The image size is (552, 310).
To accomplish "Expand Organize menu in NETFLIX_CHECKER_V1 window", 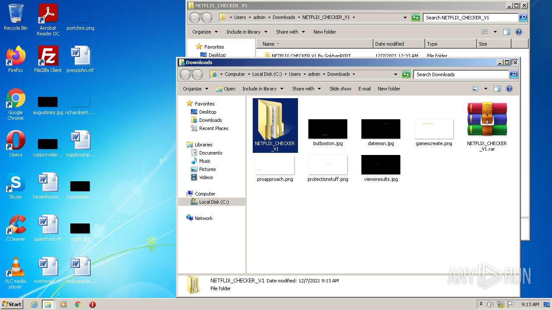I will tap(205, 32).
